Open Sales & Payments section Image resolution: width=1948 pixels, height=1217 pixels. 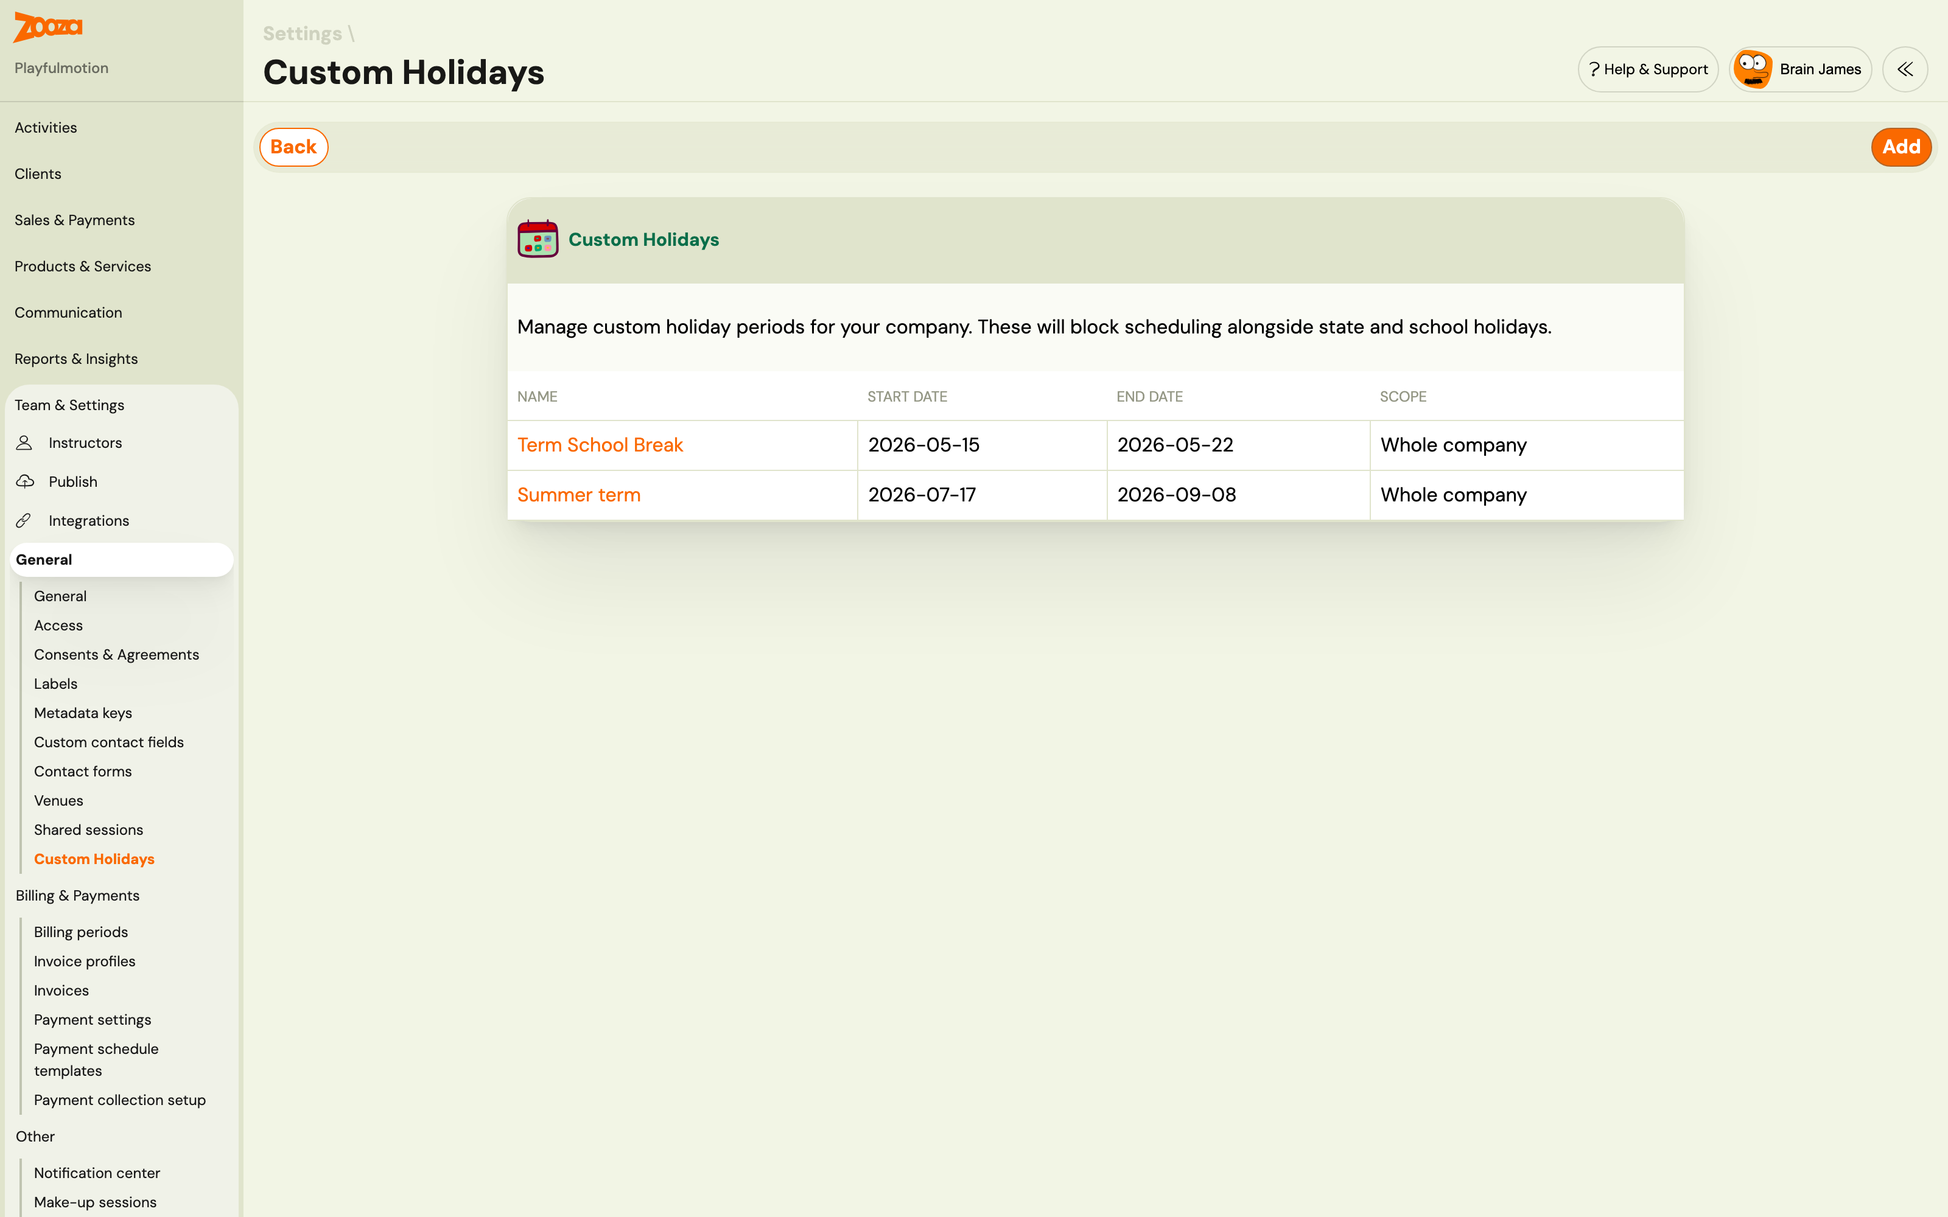pos(74,220)
